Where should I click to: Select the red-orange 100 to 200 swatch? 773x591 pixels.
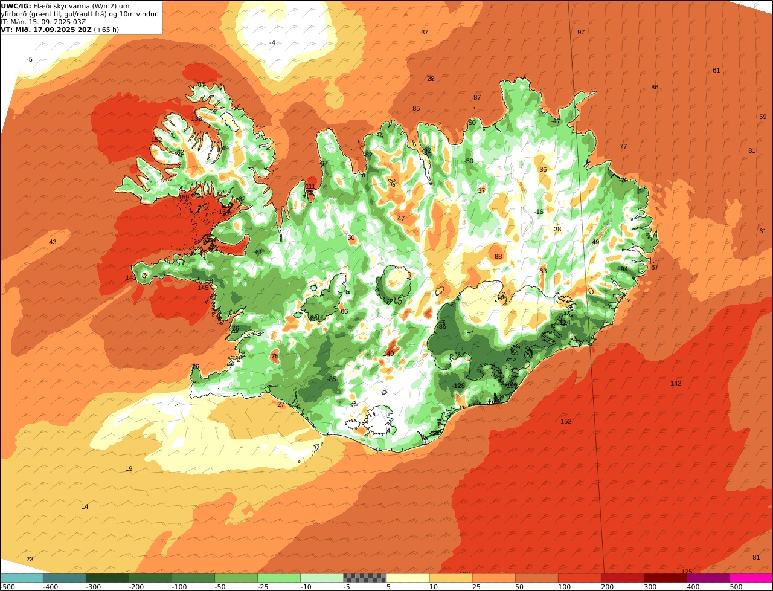point(579,578)
